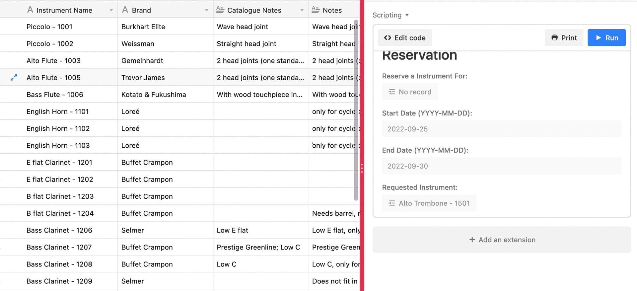Image resolution: width=637 pixels, height=291 pixels.
Task: Select the Alto Flute - 1003 cell
Action: coord(59,60)
